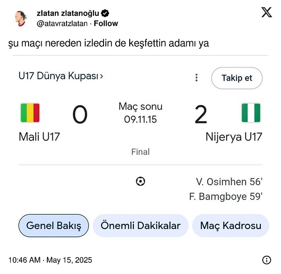The height and width of the screenshot is (274, 281).
Task: Click the soccer ball goal icon
Action: click(x=140, y=181)
